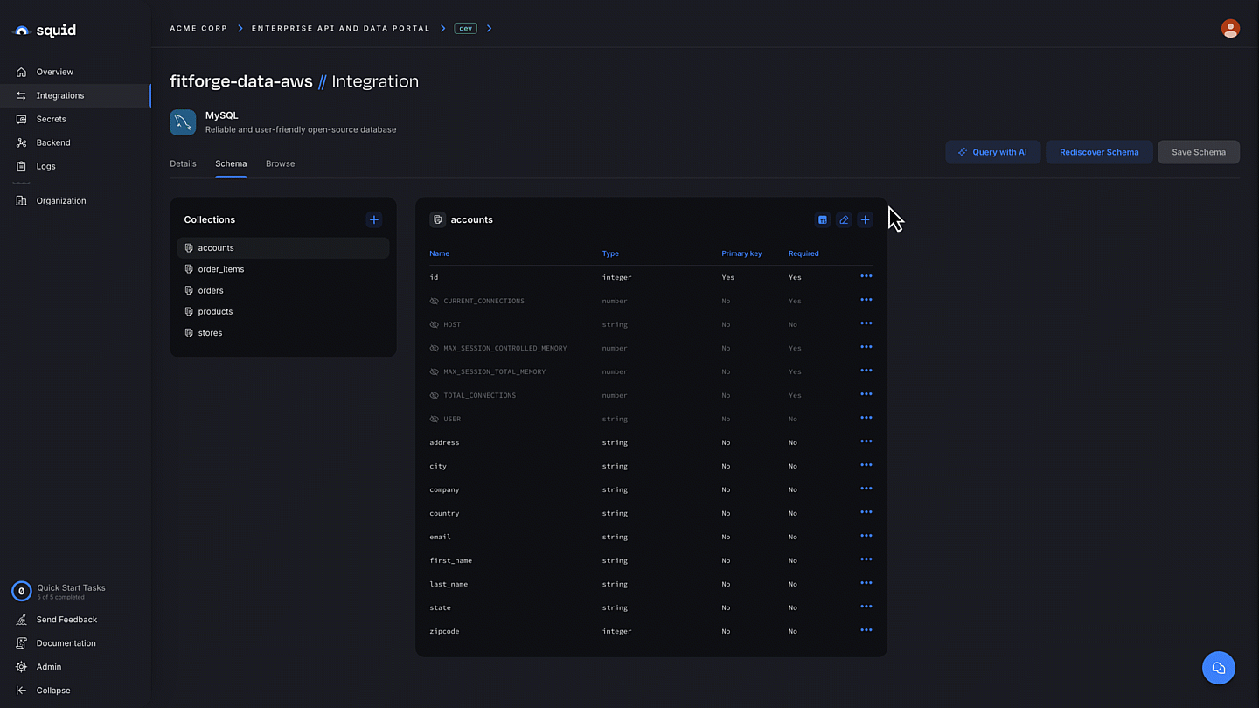This screenshot has width=1259, height=708.
Task: Toggle hidden eye icon for USER
Action: [x=435, y=419]
